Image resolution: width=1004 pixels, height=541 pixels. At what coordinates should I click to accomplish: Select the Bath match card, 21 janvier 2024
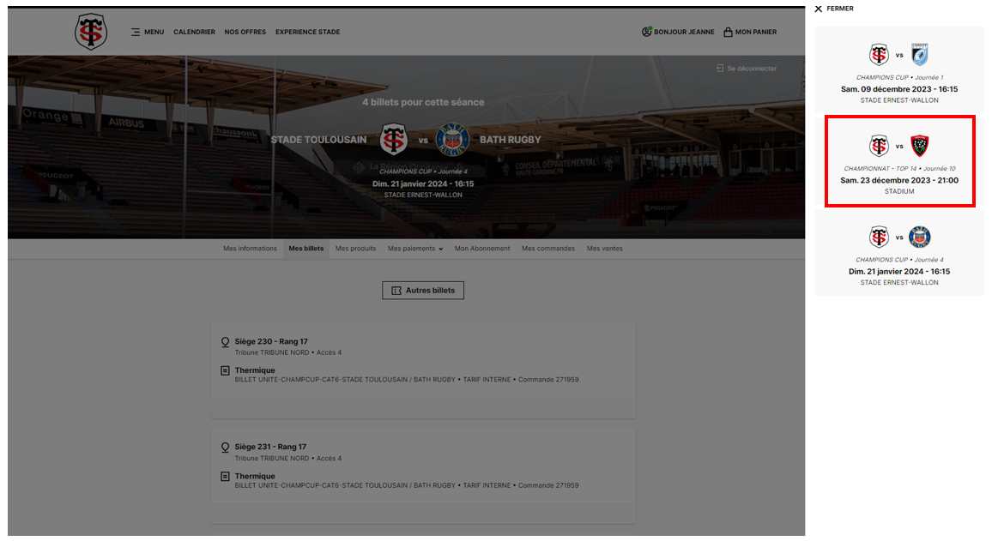(899, 253)
